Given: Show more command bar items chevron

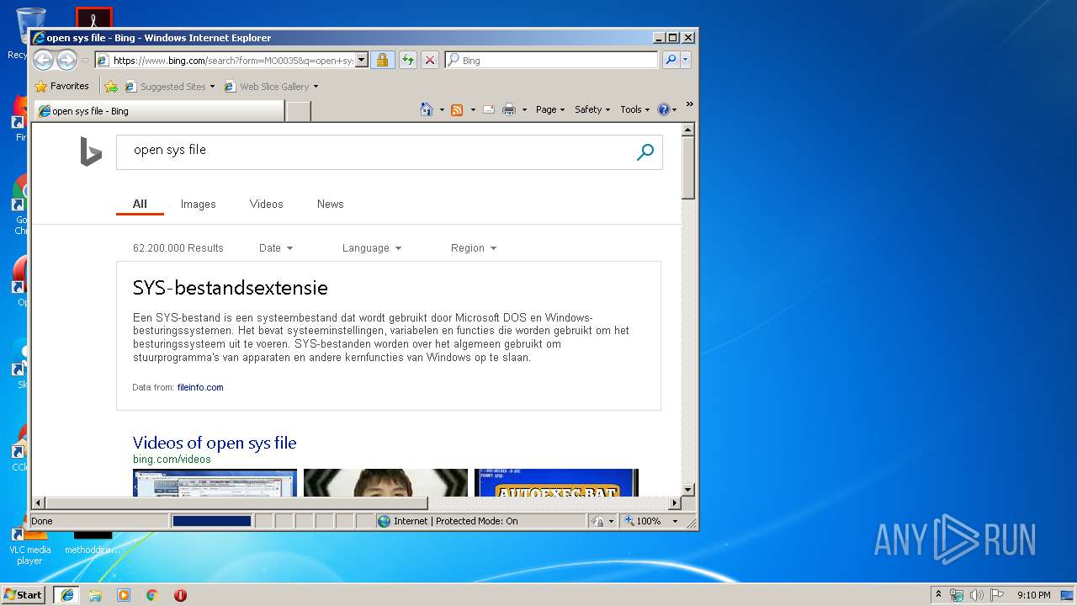Looking at the screenshot, I should click(x=689, y=104).
